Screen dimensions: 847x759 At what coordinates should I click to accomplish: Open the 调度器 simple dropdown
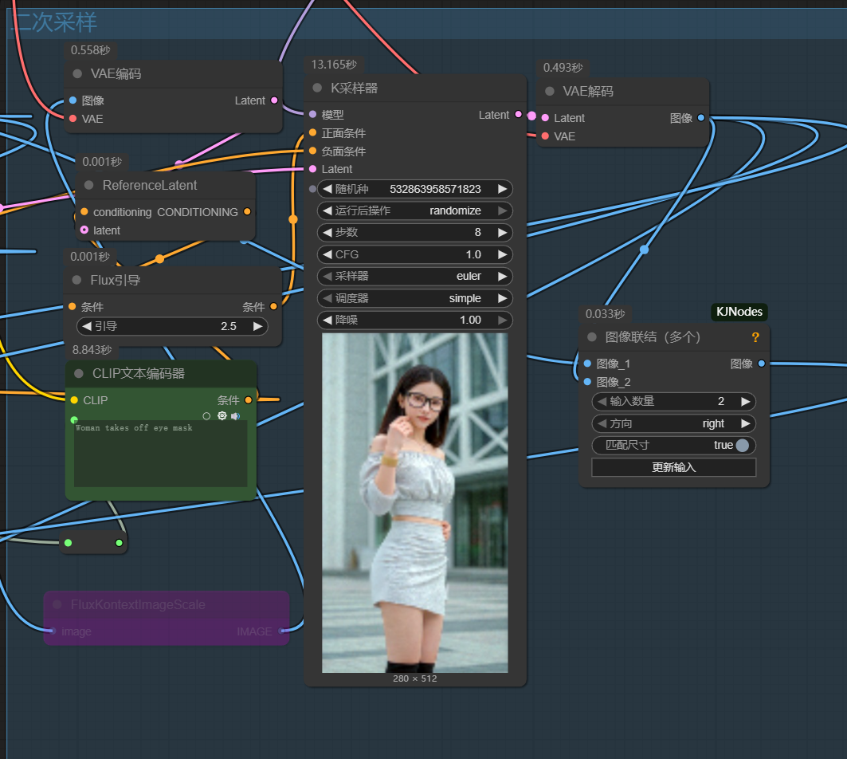(x=415, y=298)
